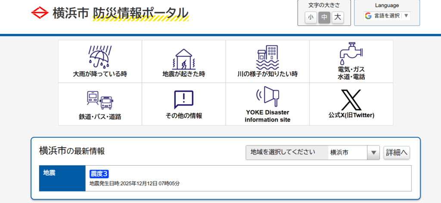Open the train and bus transport icon
Screen dimensions: 441x203
(100, 100)
